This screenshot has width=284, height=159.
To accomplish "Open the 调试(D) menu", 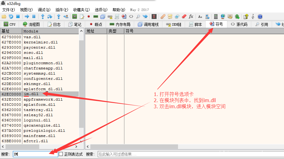I will coord(44,10).
